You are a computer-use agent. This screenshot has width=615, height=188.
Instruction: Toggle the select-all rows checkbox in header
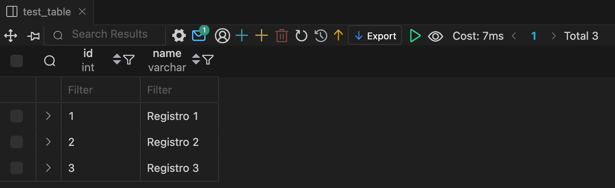(x=16, y=61)
